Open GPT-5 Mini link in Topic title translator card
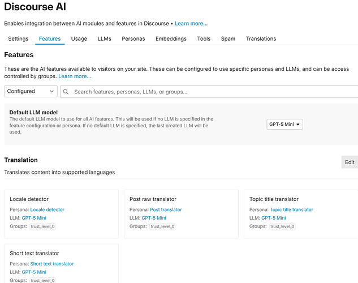Image resolution: width=358 pixels, height=283 pixels. [x=274, y=218]
